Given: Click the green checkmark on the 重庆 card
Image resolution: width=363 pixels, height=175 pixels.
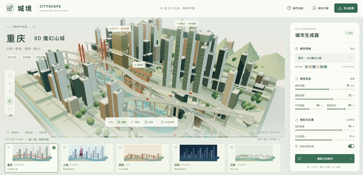Looking at the screenshot, I should pos(54,148).
